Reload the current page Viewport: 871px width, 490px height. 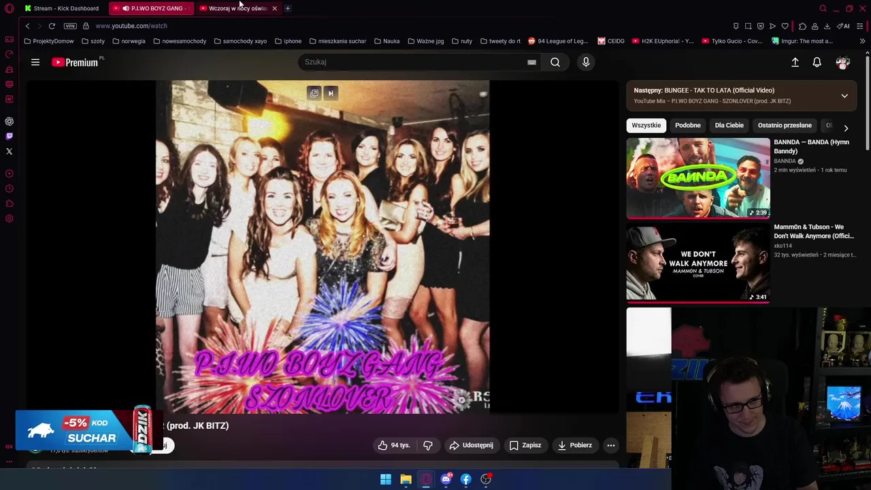point(52,26)
